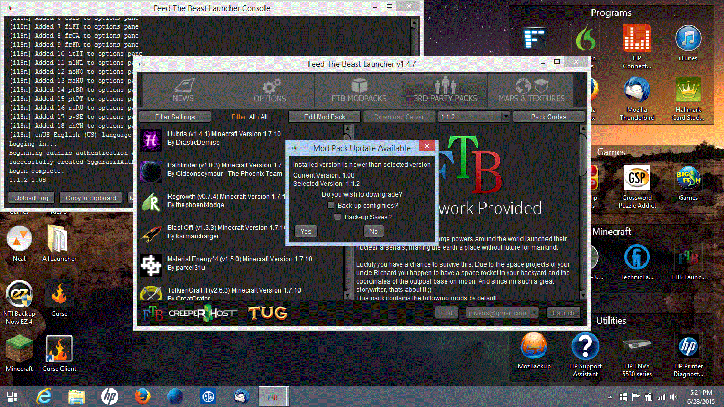The height and width of the screenshot is (407, 724).
Task: Select the 3RD PARTY PACKS tab
Action: 445,90
